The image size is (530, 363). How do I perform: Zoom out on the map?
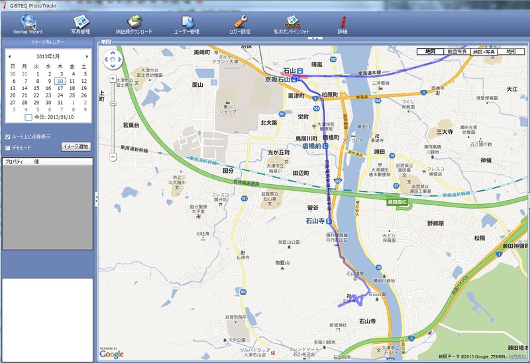point(113,157)
